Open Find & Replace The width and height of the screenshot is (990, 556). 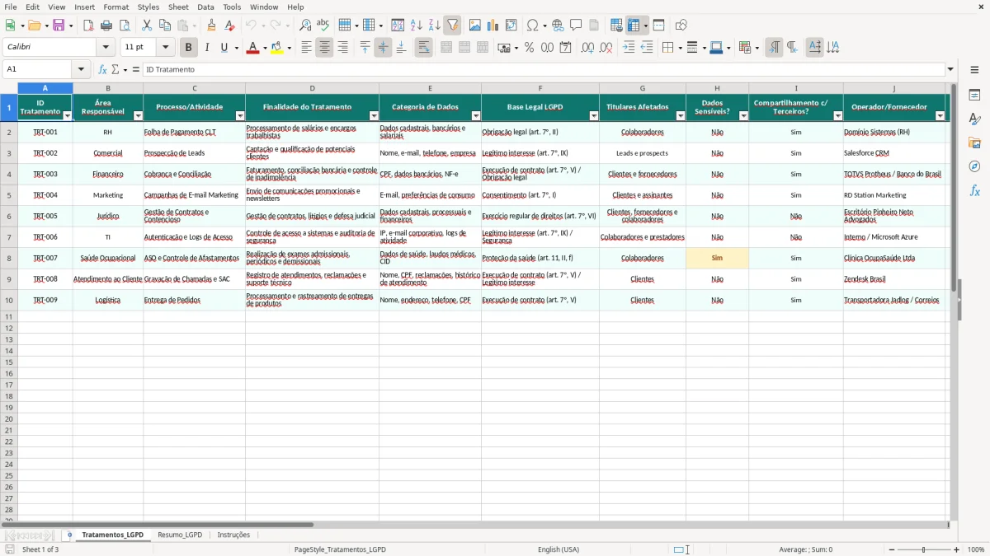click(305, 26)
